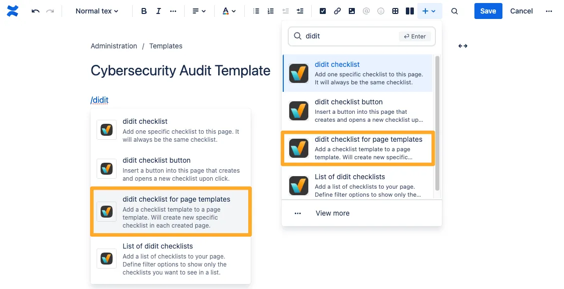The width and height of the screenshot is (564, 289).
Task: Click View more in the insert menu
Action: 333,213
